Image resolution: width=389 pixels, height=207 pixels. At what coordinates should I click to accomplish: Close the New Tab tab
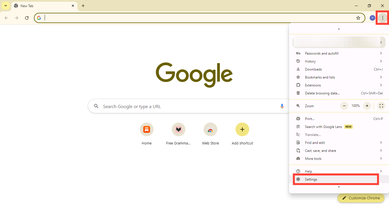click(73, 6)
